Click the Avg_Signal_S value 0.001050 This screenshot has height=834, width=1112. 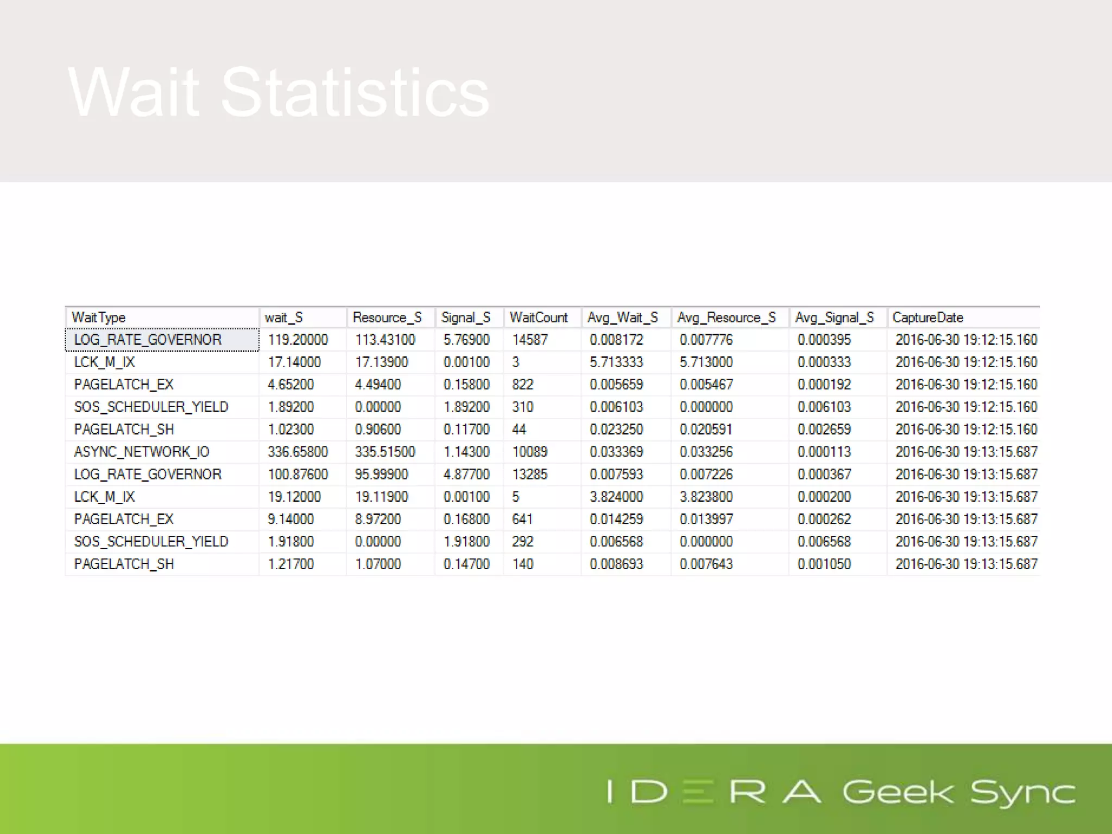(x=824, y=564)
